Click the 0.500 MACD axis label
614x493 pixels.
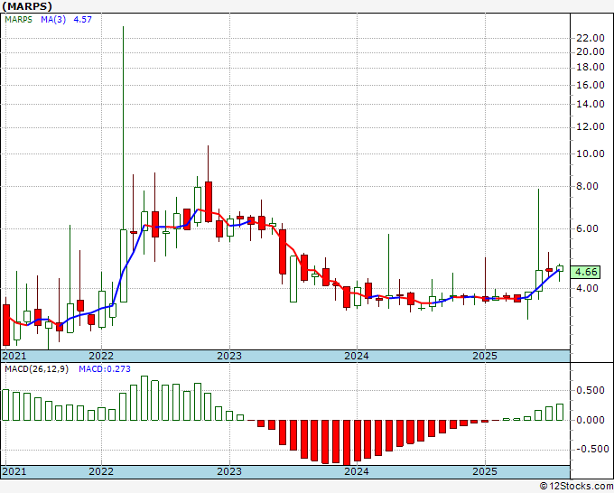[x=591, y=390]
